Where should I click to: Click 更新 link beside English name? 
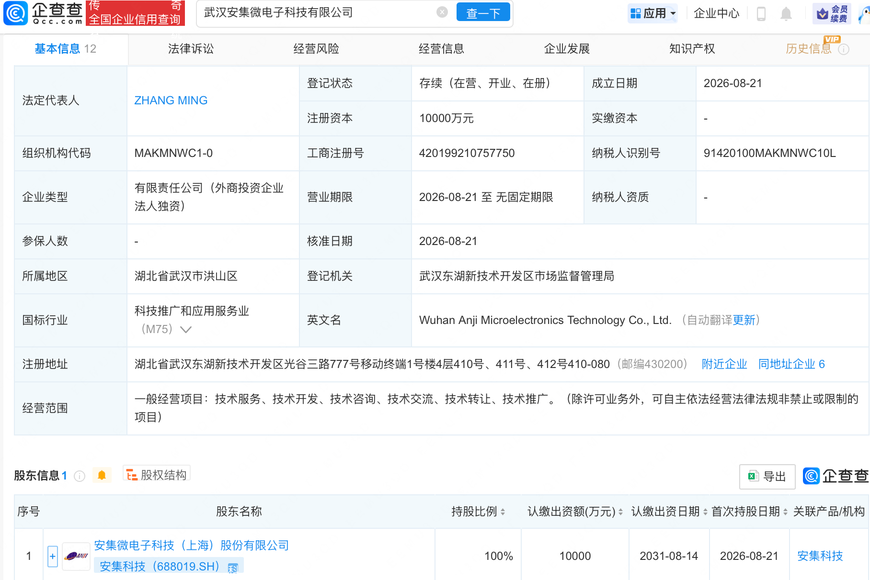[x=744, y=320]
